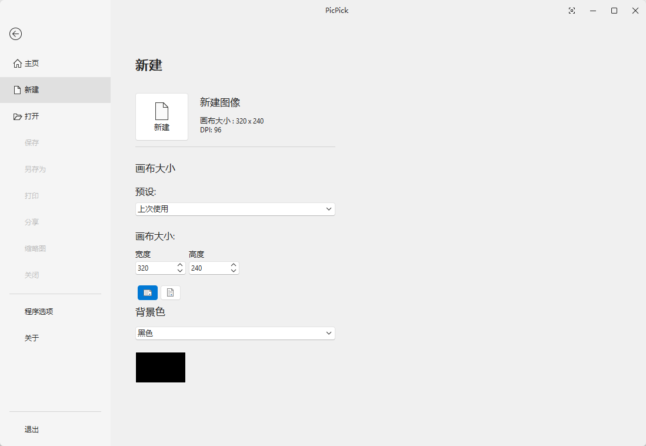Click the document icon beside sidebar 新建
Viewport: 646px width, 446px height.
tap(17, 90)
